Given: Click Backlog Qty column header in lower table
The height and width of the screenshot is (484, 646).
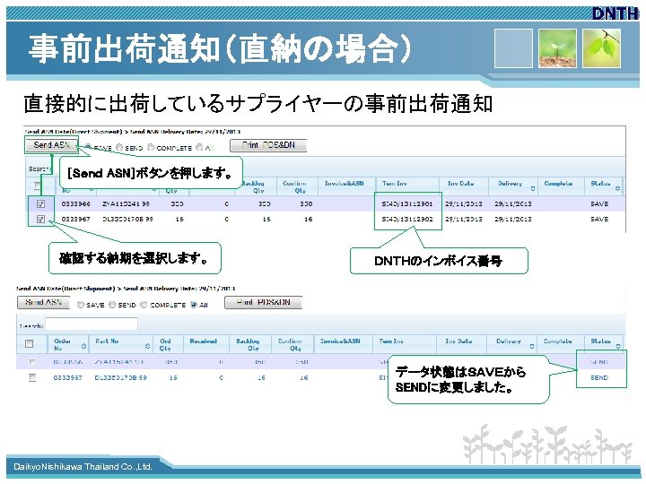Looking at the screenshot, I should 248,344.
